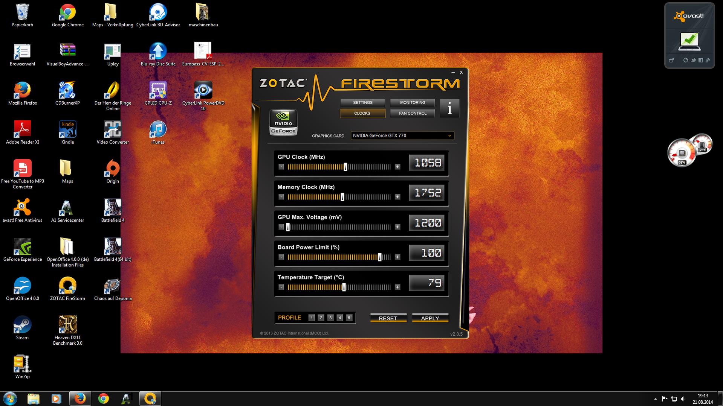
Task: Select the CyberLink PowerDVD 10 icon
Action: point(203,96)
